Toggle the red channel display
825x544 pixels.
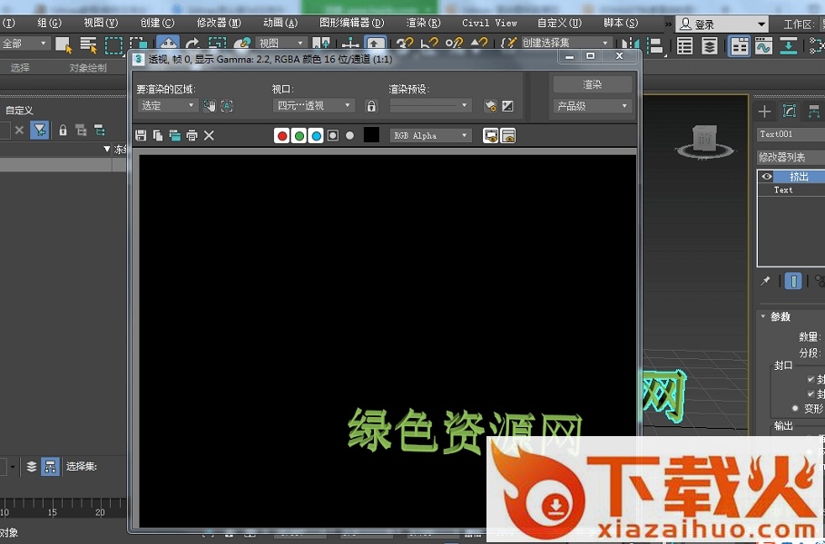point(282,136)
